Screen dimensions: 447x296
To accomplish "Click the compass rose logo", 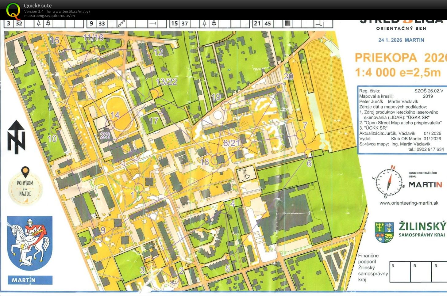I will point(388,182).
